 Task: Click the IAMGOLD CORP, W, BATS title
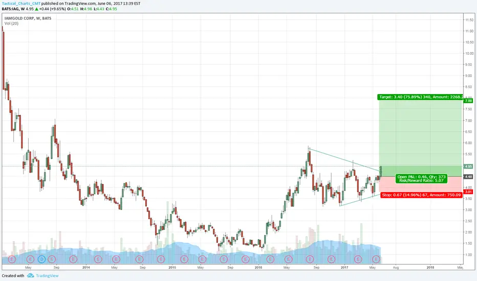coord(28,18)
